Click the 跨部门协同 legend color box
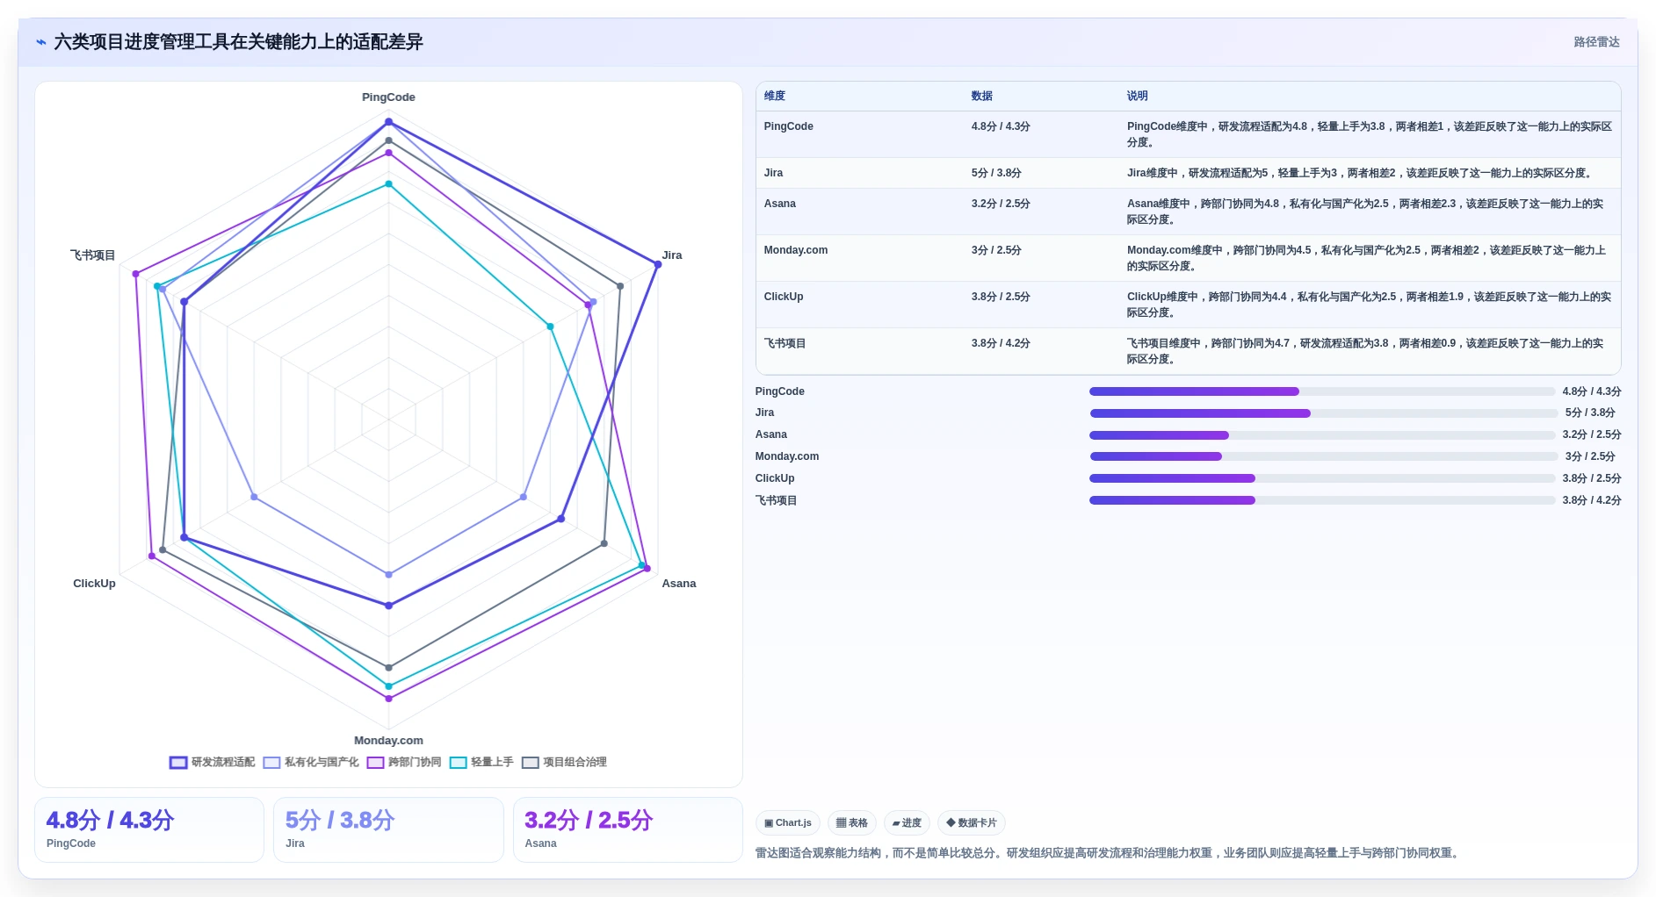1656x897 pixels. (375, 762)
